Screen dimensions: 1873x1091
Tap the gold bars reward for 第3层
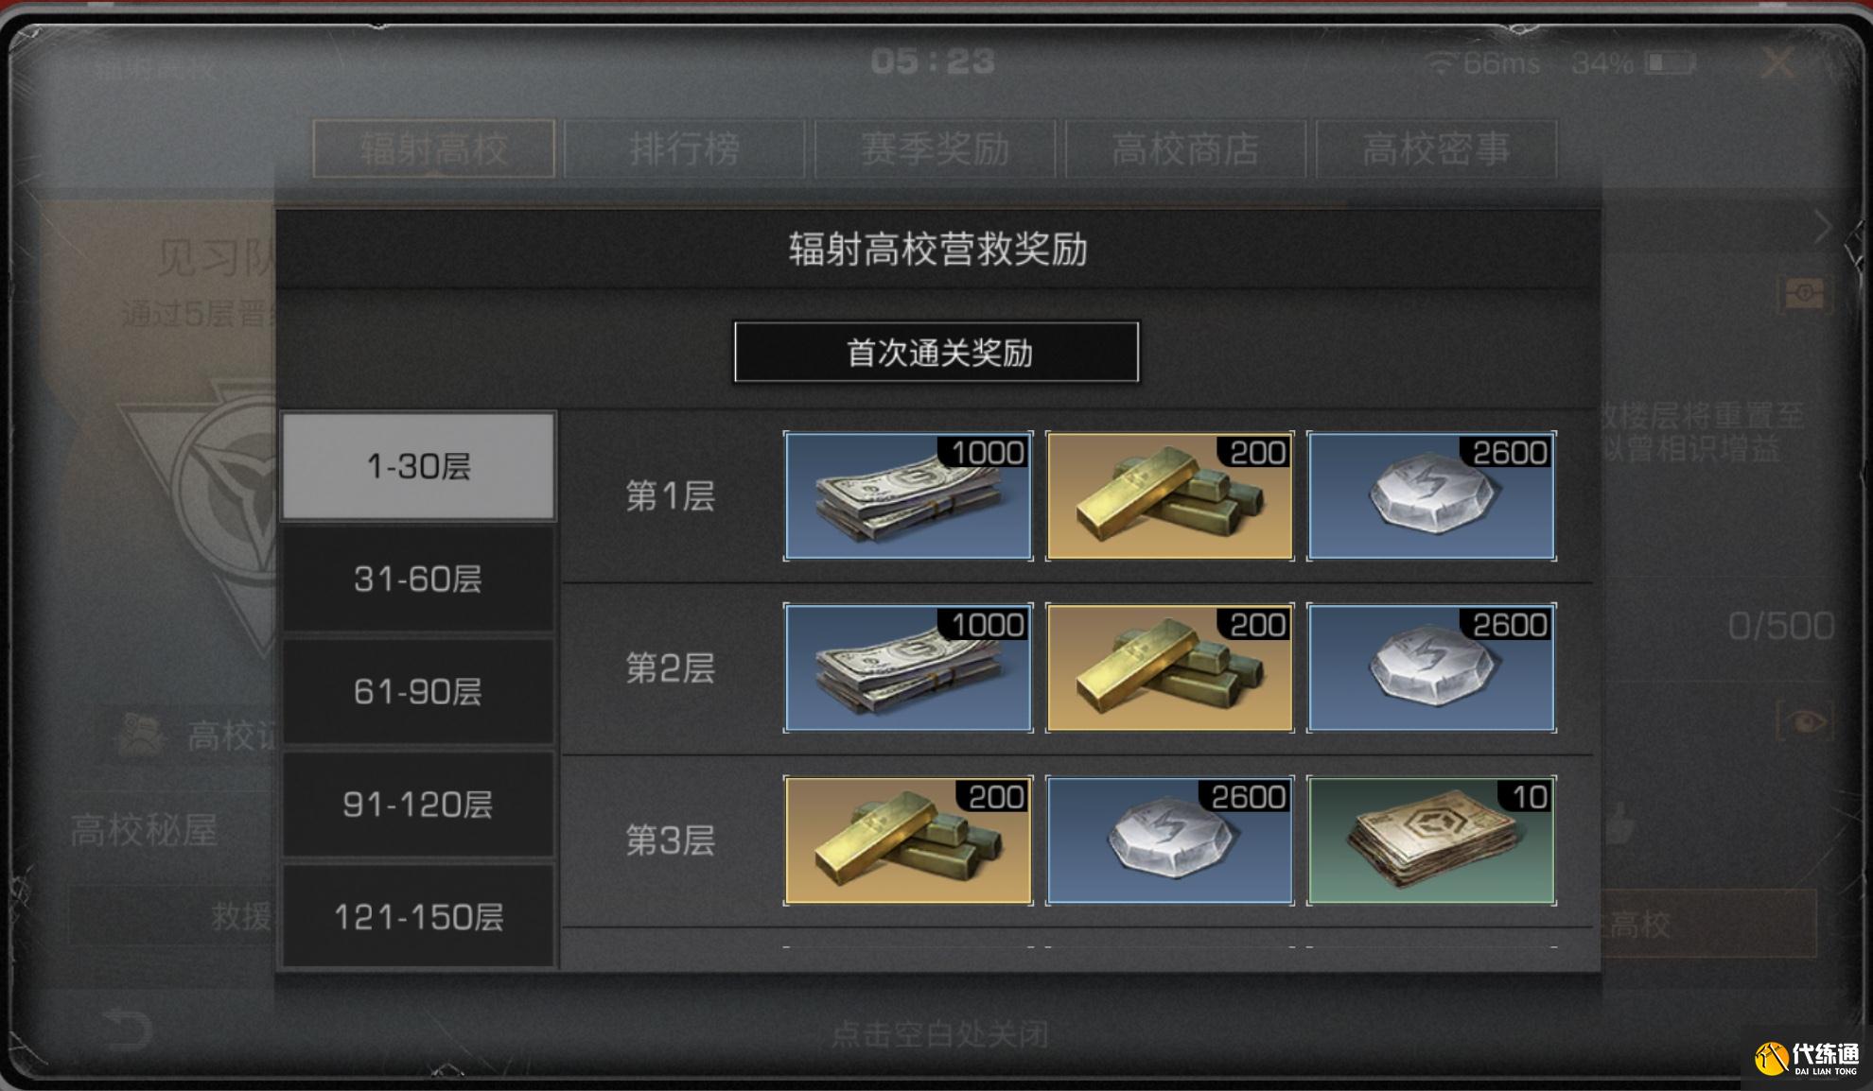(908, 840)
